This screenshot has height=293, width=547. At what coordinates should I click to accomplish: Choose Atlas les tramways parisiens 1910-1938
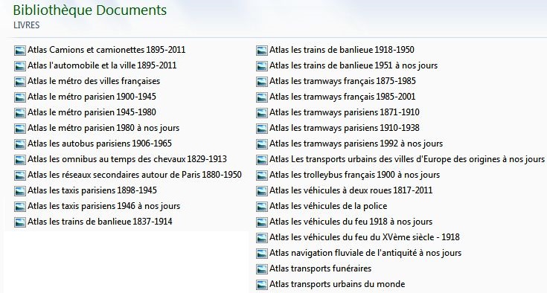point(345,128)
